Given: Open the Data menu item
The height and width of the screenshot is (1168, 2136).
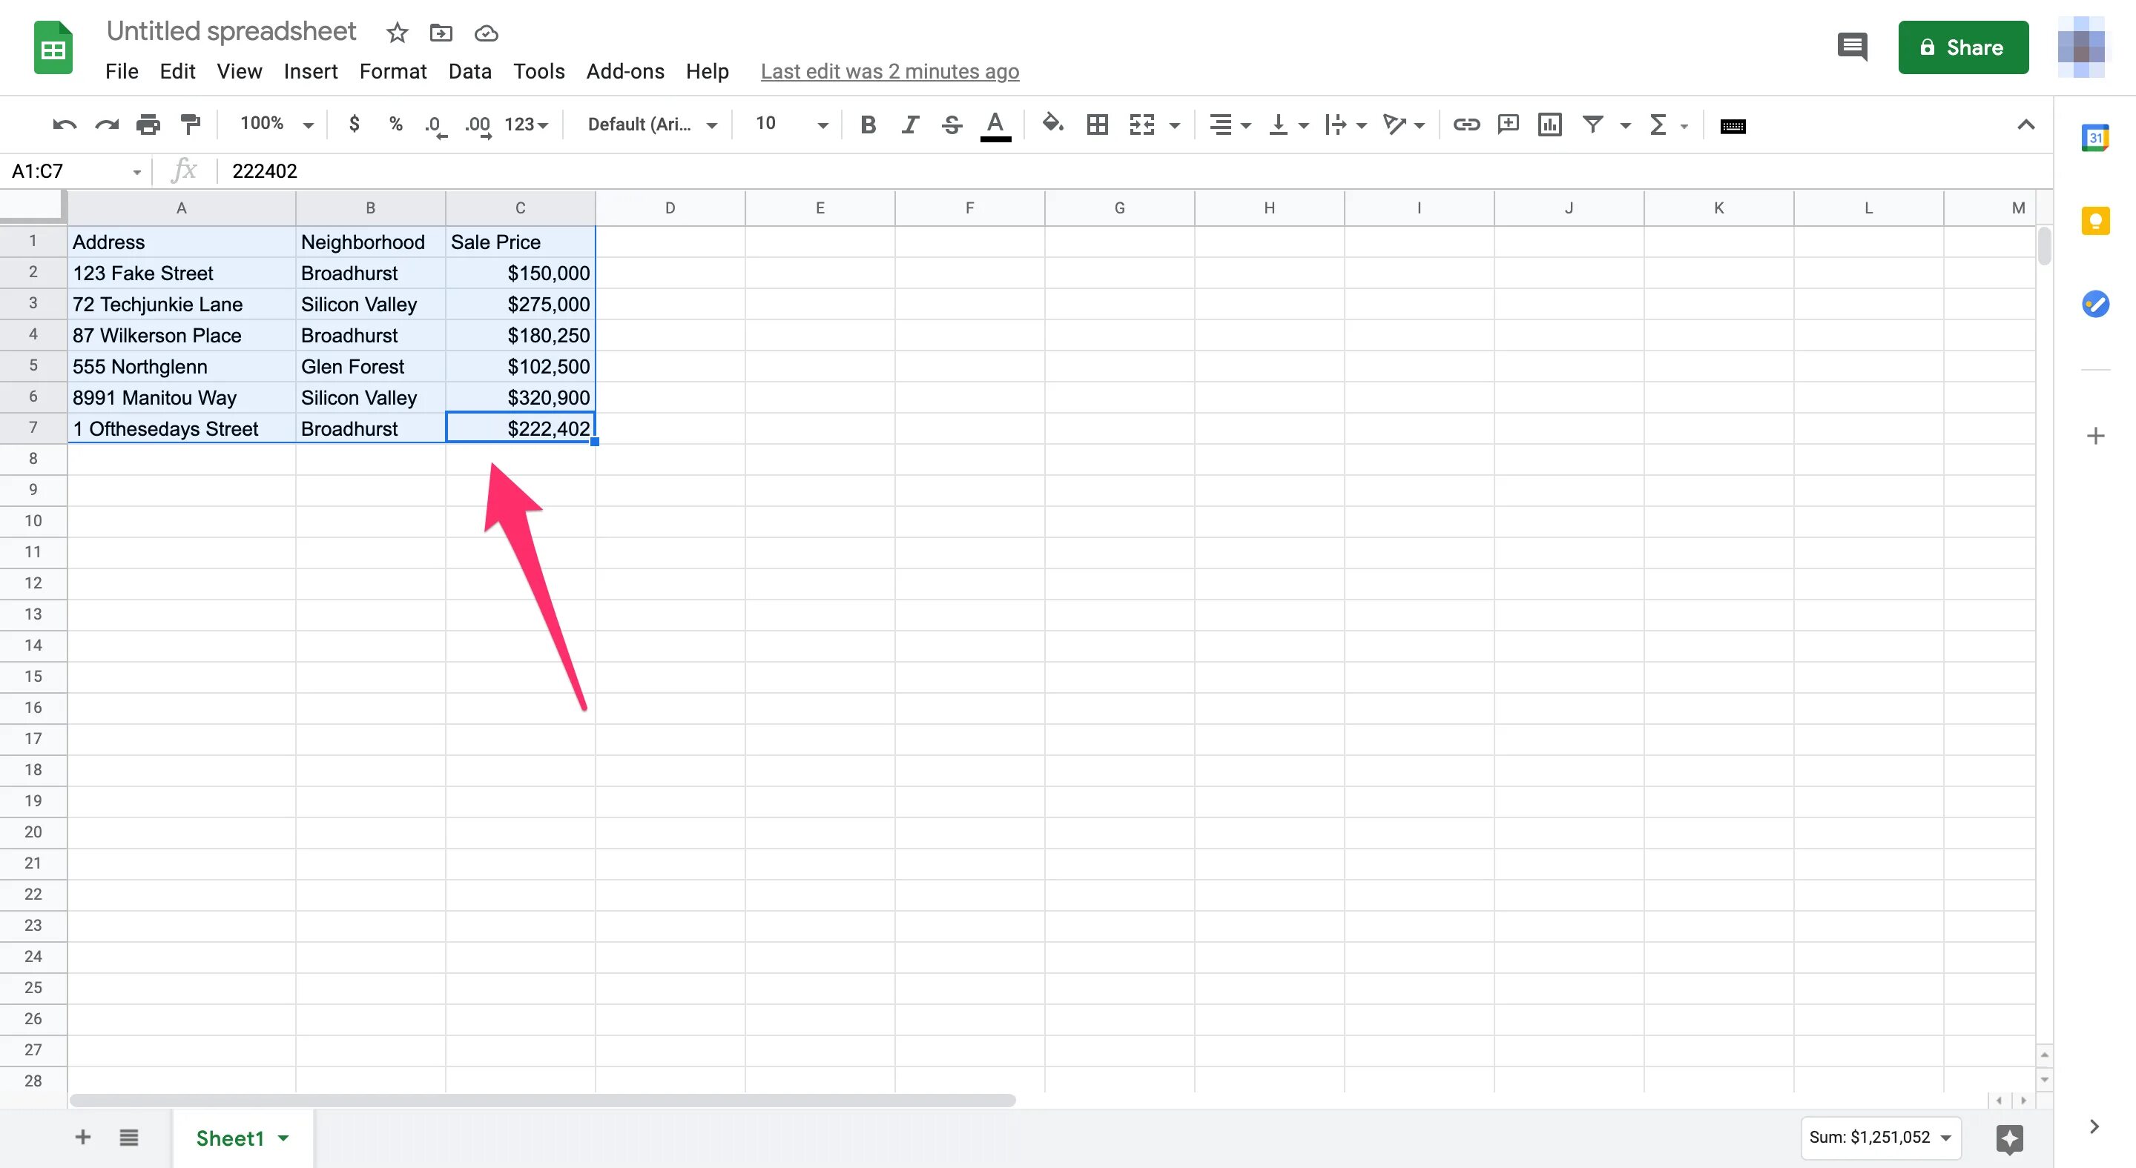Looking at the screenshot, I should coord(469,70).
